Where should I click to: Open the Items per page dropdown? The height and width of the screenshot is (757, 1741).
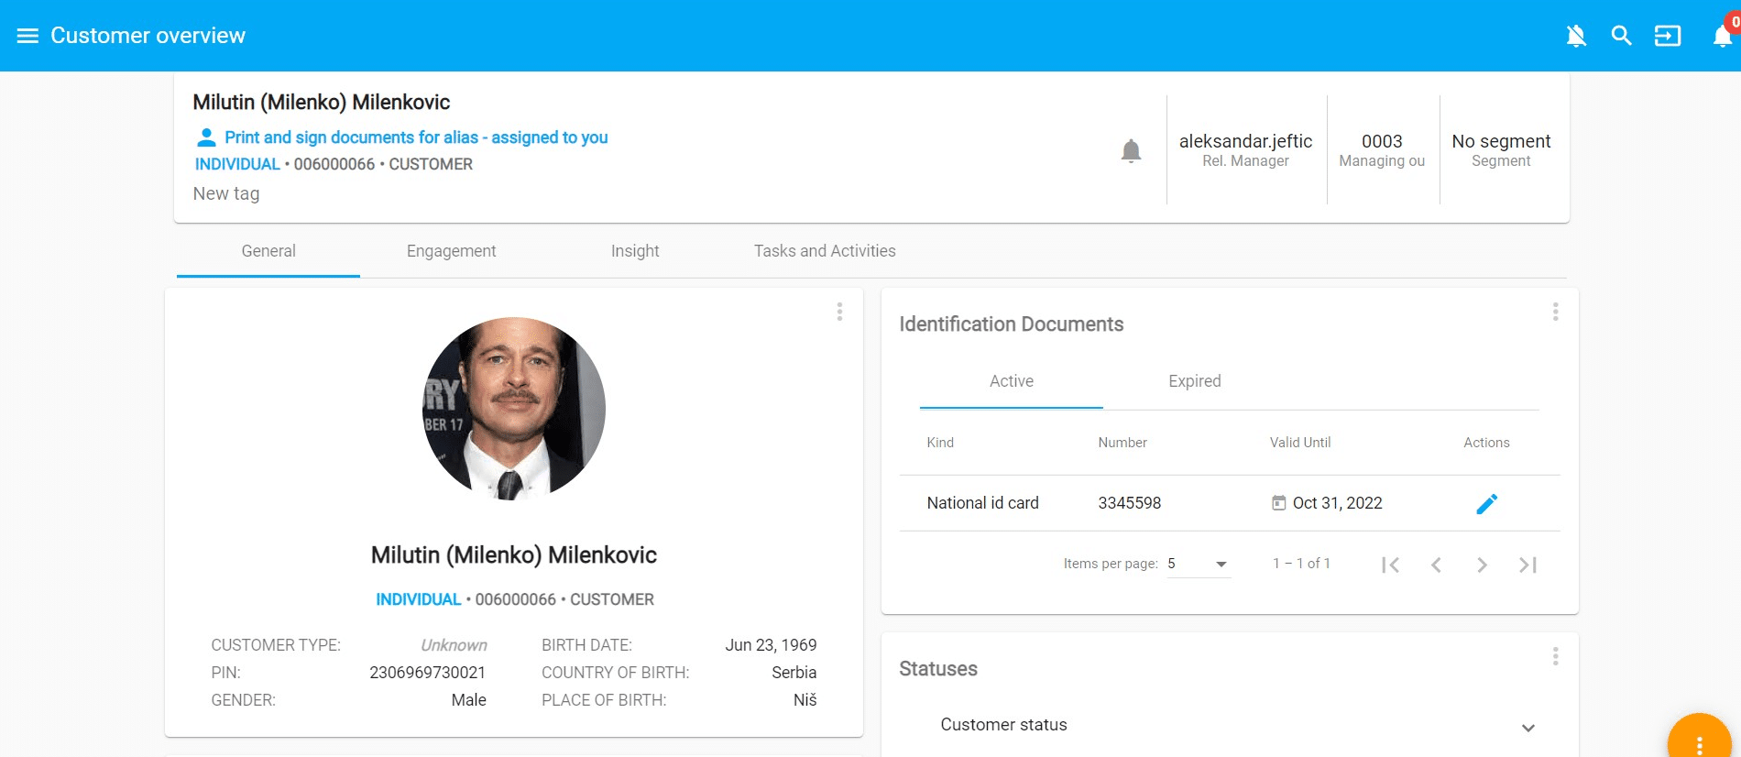pos(1199,564)
